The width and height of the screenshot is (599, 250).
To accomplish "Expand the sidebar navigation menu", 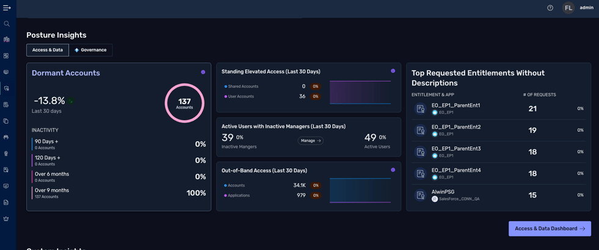I will (7, 8).
